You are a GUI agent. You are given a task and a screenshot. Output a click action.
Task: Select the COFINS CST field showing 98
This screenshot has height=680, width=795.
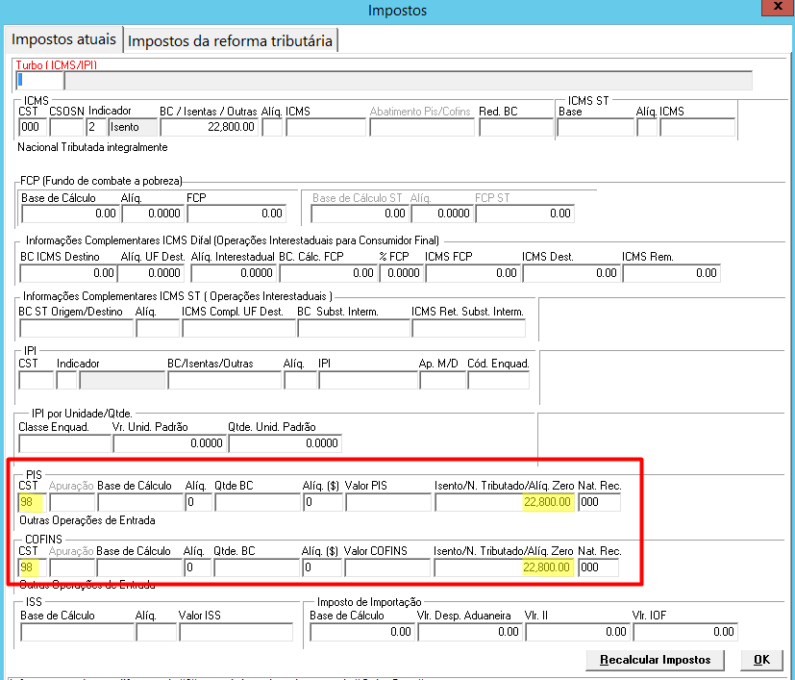[x=32, y=567]
